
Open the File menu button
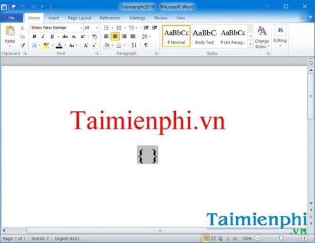tap(11, 18)
